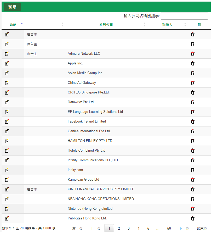Delete the CRITEO Singapore Pte.Ltd. entry
This screenshot has width=212, height=232.
point(193,92)
